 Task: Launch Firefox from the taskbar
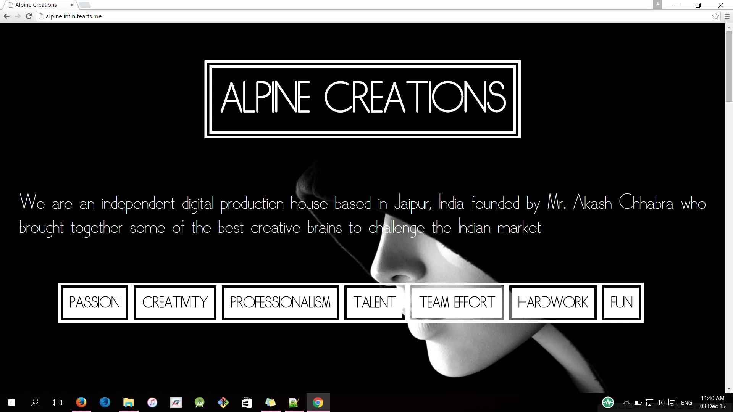pos(81,402)
